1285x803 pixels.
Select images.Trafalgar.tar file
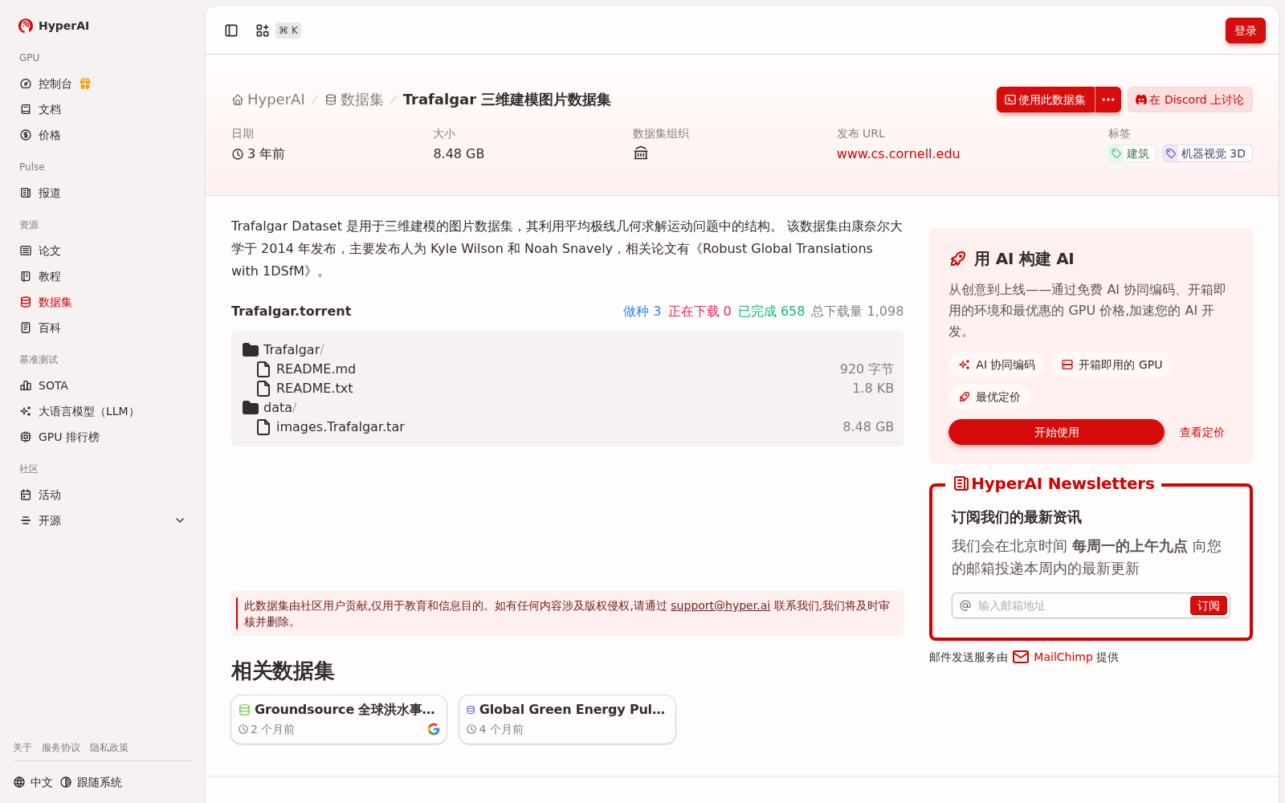pyautogui.click(x=340, y=426)
